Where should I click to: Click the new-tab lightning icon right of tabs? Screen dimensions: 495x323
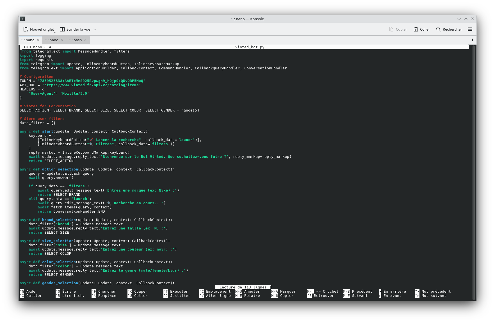(472, 40)
